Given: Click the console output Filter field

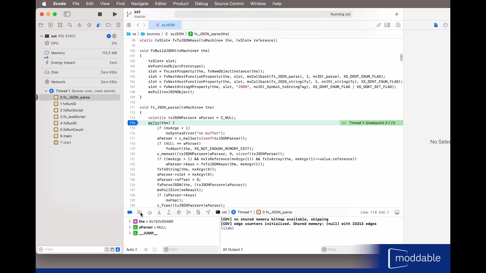Looking at the screenshot, I should (x=350, y=249).
